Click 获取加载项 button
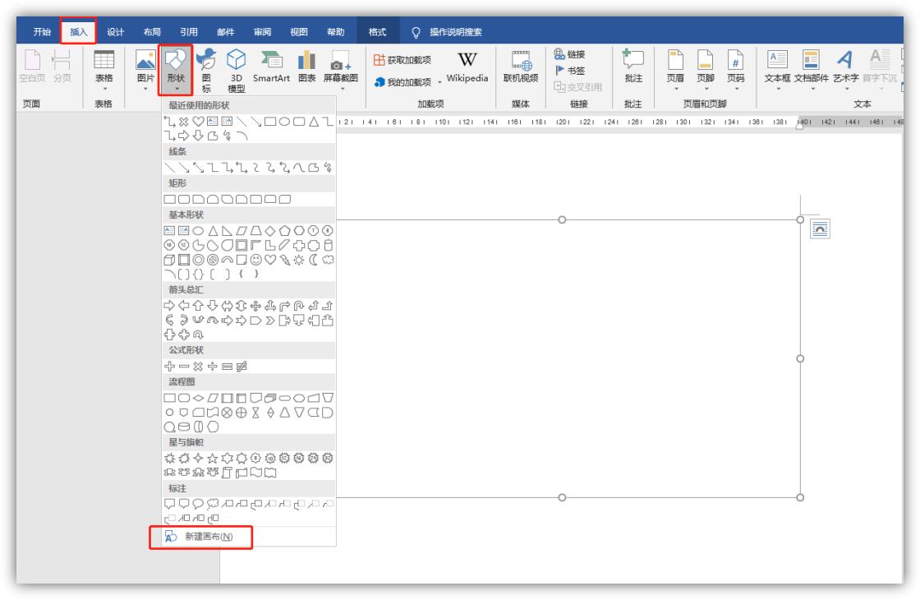 tap(402, 59)
